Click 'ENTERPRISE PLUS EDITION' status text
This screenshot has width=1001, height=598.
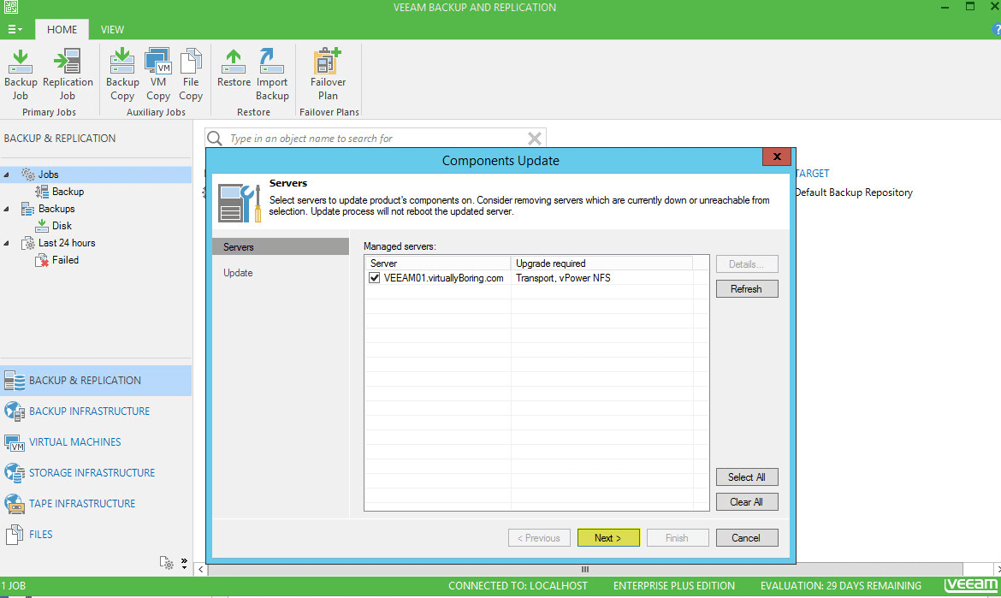(x=674, y=586)
